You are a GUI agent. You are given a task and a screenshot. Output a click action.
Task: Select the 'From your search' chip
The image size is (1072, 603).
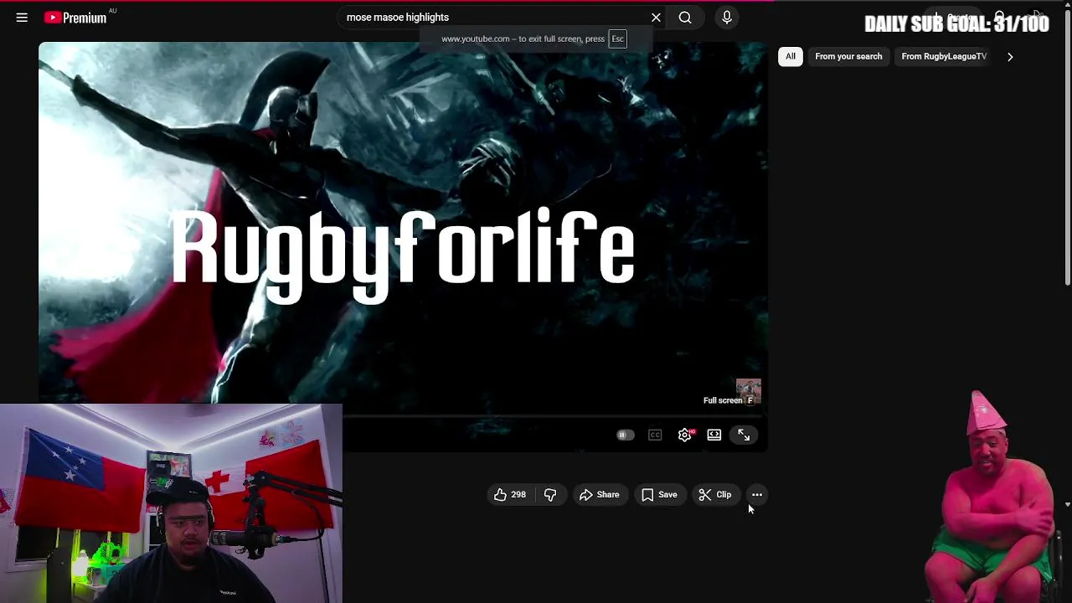coord(848,56)
